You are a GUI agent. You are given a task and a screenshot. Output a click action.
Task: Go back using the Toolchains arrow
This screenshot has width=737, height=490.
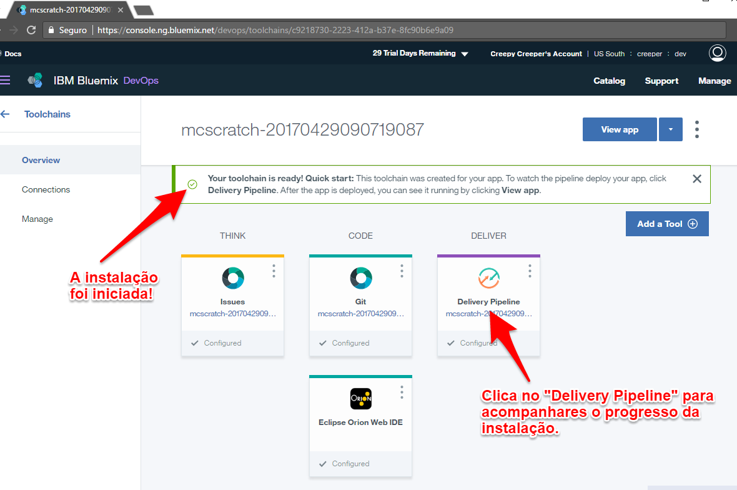click(x=5, y=114)
